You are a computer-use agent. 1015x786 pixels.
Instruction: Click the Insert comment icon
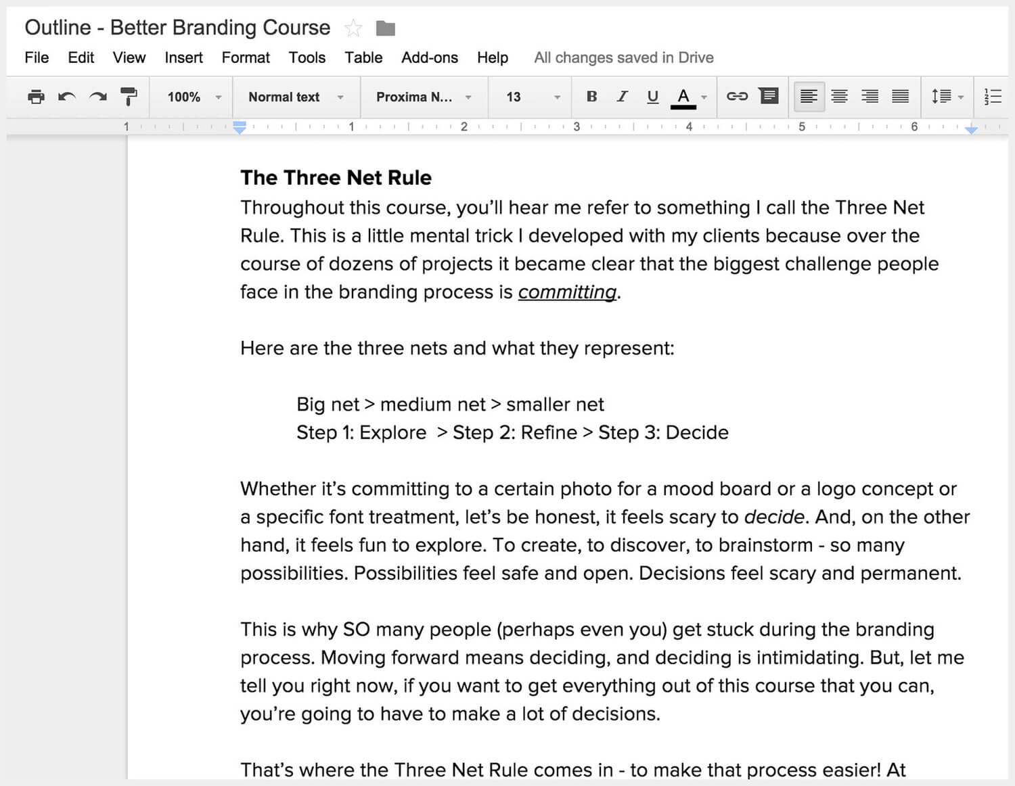[x=769, y=96]
